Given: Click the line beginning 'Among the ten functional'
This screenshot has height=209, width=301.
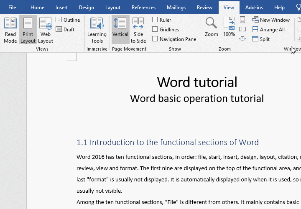Looking at the screenshot, I should (189, 202).
